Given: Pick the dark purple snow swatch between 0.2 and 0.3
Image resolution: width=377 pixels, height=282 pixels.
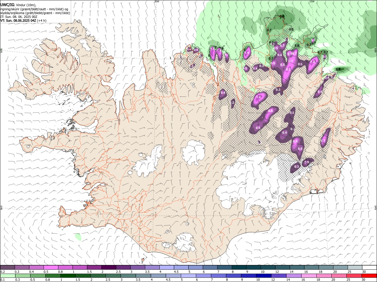Looking at the screenshot, I should pyautogui.click(x=7, y=268).
